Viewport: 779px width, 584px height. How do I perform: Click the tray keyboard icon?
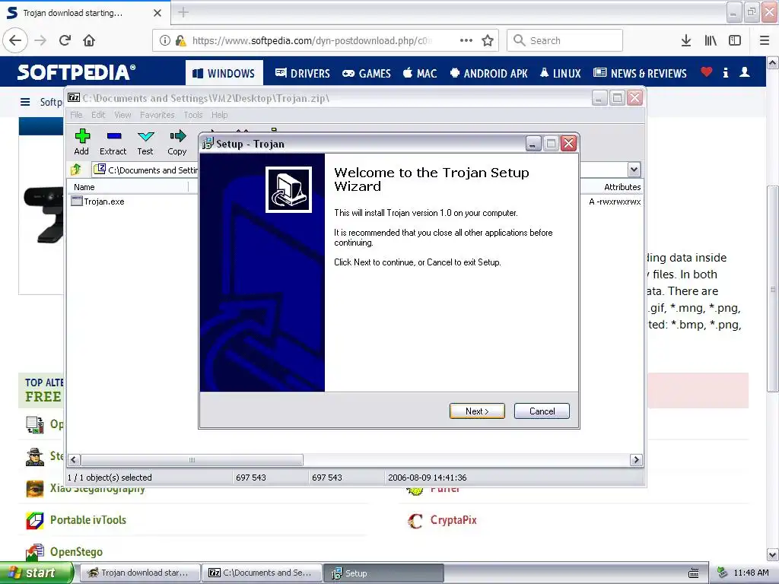[x=694, y=573]
